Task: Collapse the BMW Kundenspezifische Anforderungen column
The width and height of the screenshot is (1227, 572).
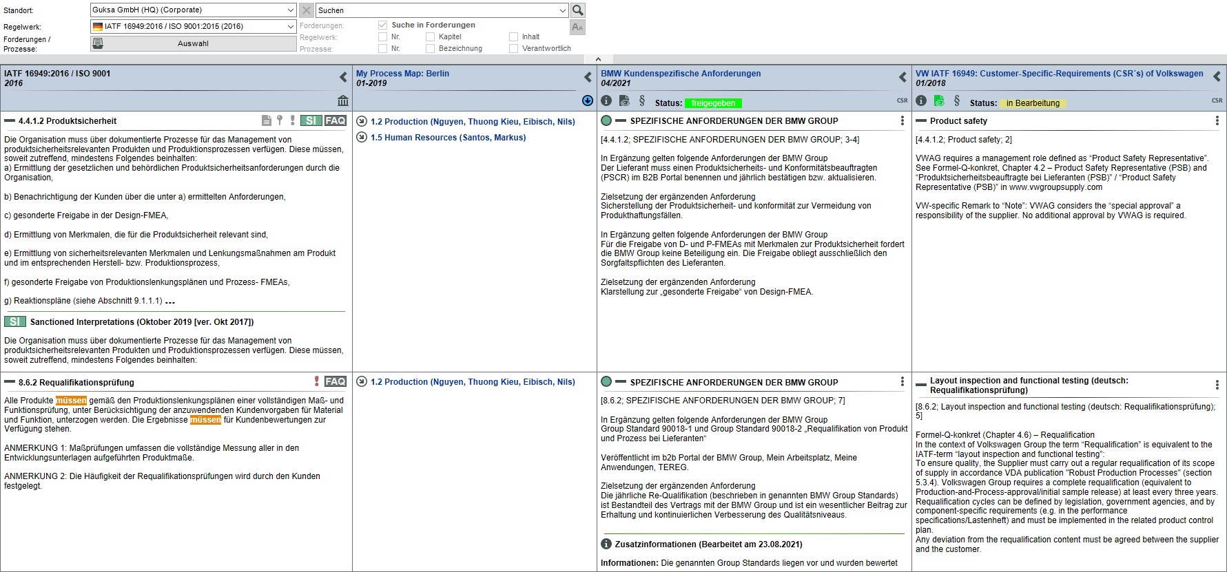Action: click(x=903, y=77)
